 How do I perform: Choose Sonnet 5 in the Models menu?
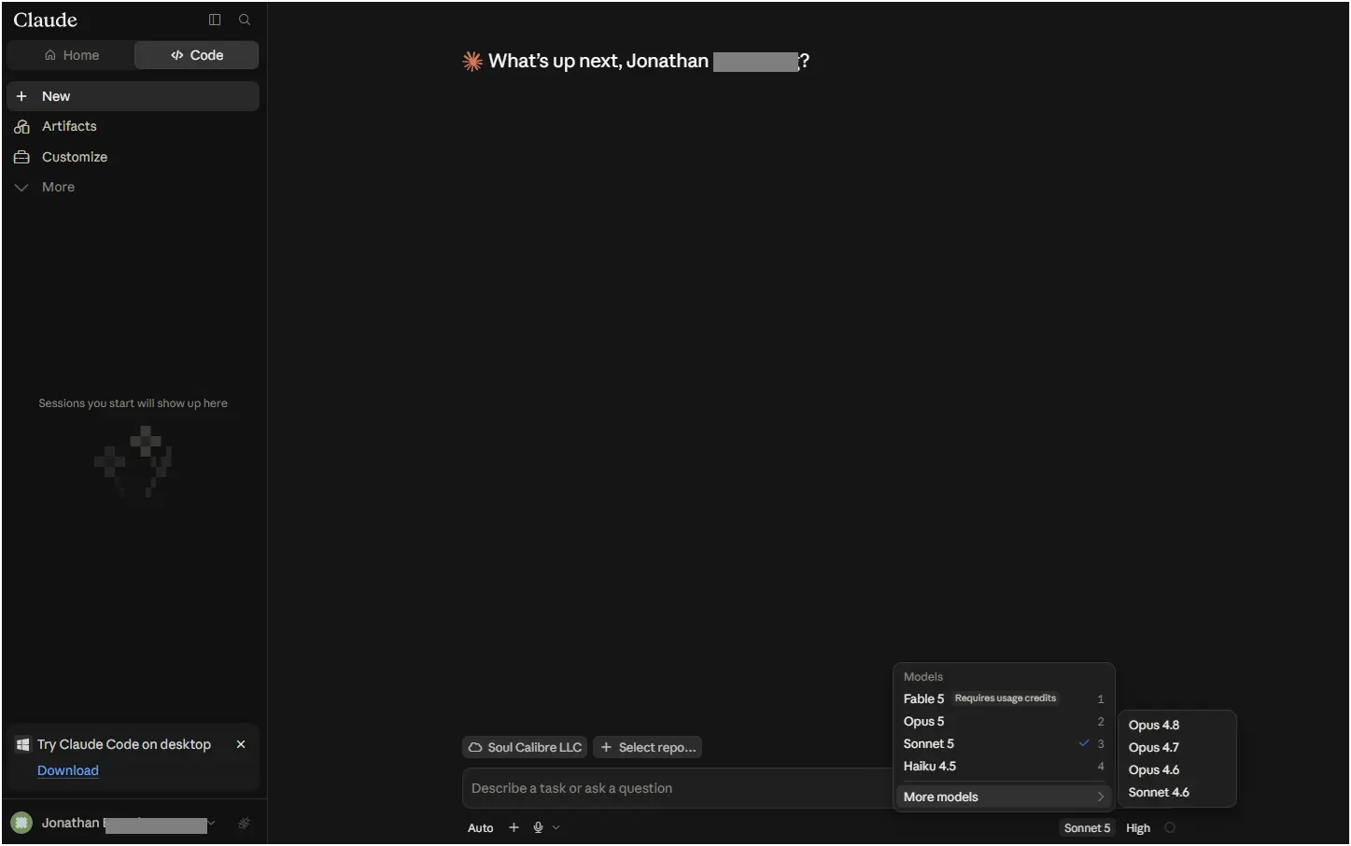(1004, 743)
